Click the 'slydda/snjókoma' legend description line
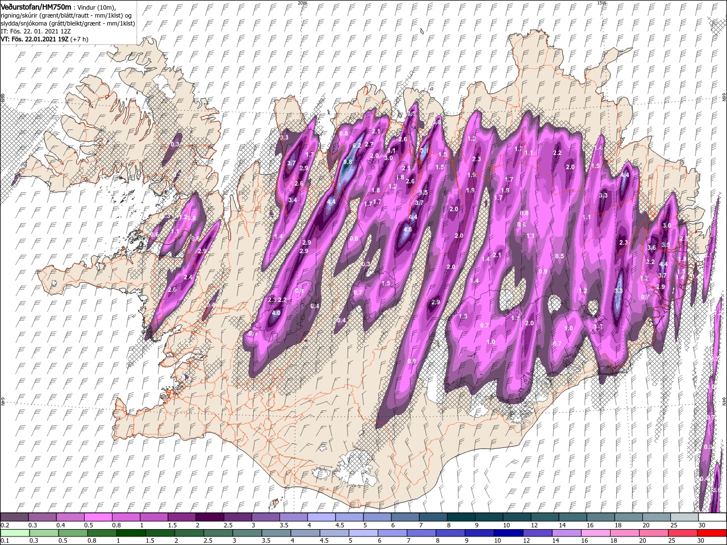727x545 pixels. tap(68, 23)
